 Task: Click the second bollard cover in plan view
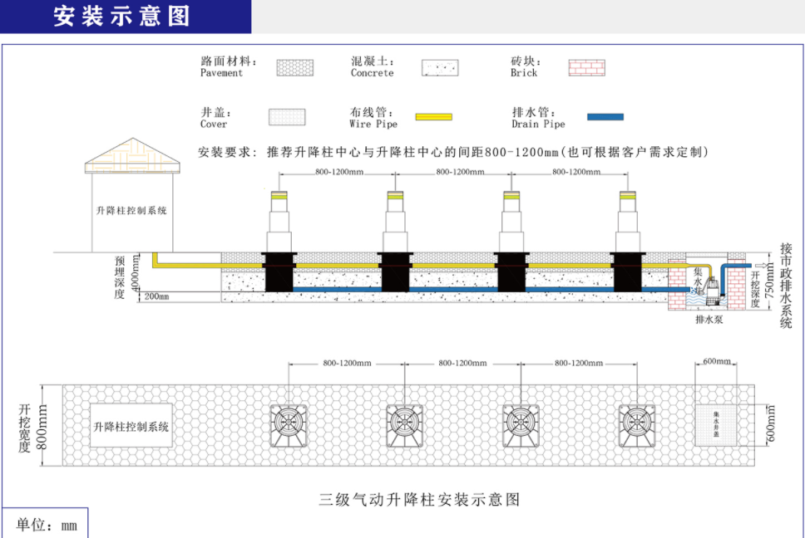point(404,426)
